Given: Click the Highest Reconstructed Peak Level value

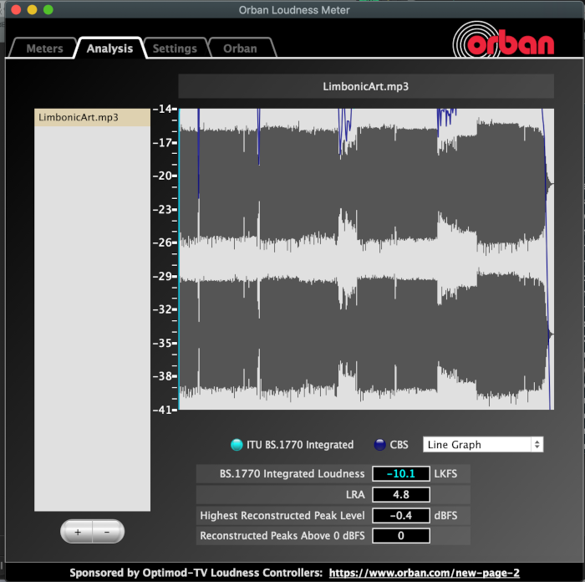Looking at the screenshot, I should coord(400,515).
